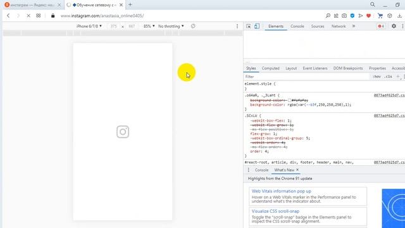Image resolution: width=405 pixels, height=228 pixels.
Task: Open stylesheet link beside the .o64aR rule
Action: pyautogui.click(x=389, y=96)
